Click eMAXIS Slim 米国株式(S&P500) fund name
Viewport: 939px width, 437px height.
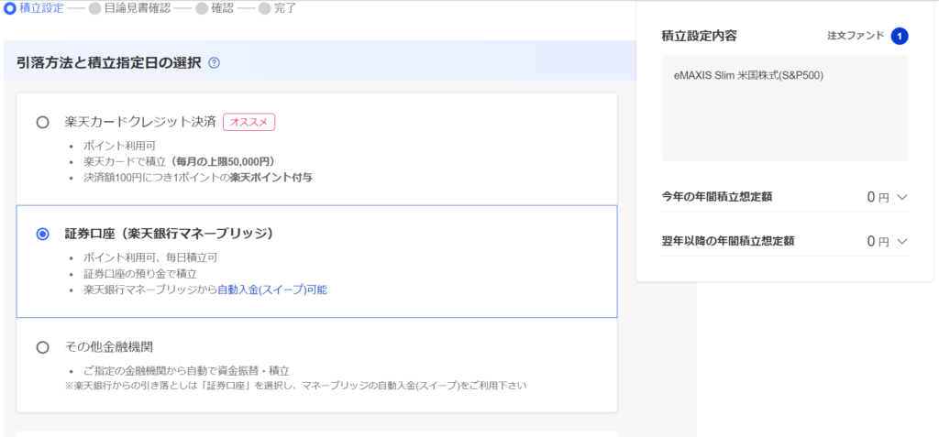pos(748,76)
